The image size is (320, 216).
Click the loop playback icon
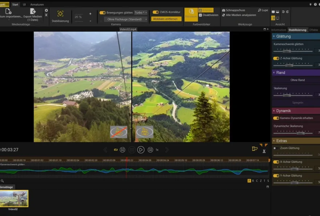(116, 150)
